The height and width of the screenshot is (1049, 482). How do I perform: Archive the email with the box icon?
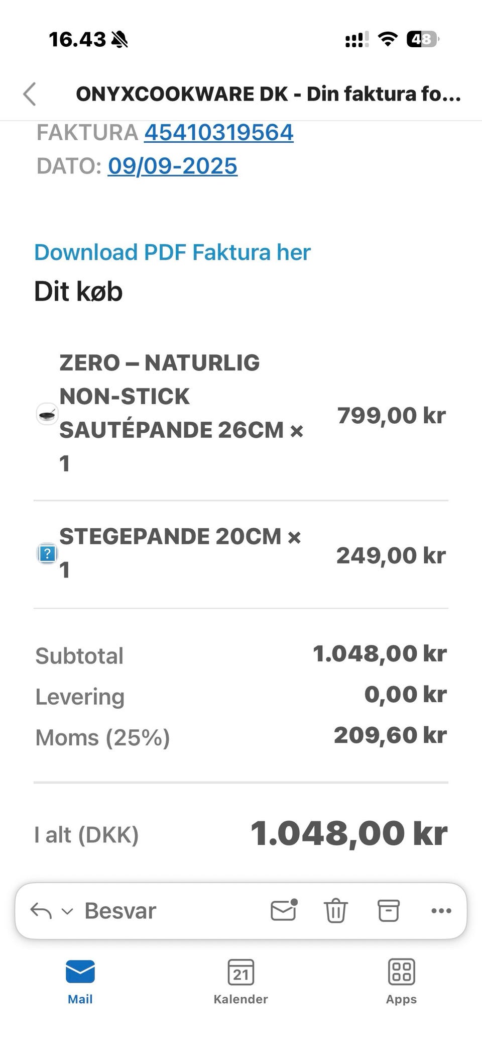(388, 910)
